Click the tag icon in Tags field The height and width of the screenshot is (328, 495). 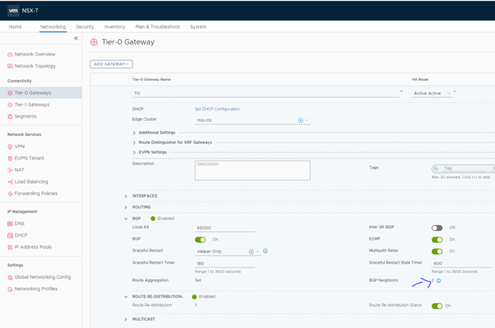point(436,168)
